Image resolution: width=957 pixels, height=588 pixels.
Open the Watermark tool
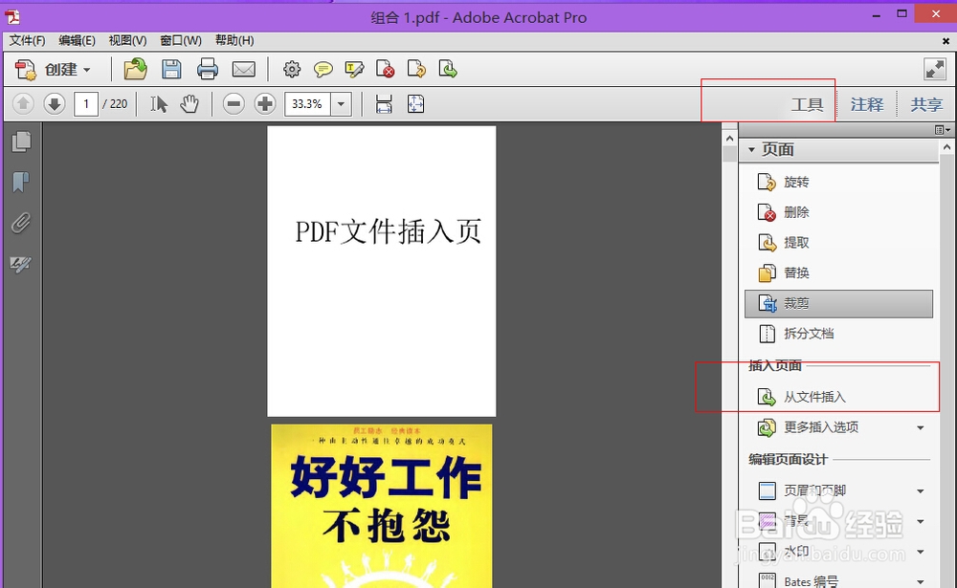coord(796,552)
